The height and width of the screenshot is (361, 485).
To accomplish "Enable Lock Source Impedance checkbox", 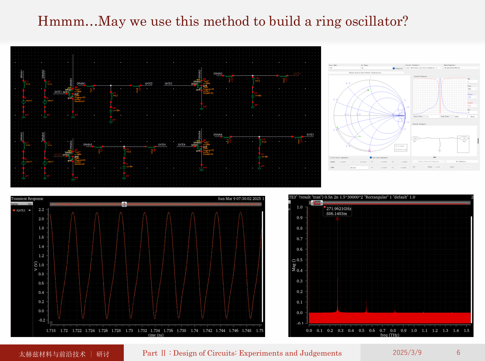I will click(330, 157).
